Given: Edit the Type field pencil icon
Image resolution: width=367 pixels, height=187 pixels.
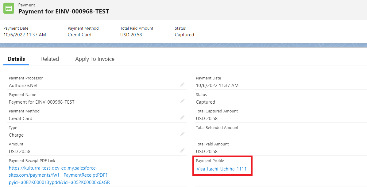Looking at the screenshot, I should pos(182,134).
